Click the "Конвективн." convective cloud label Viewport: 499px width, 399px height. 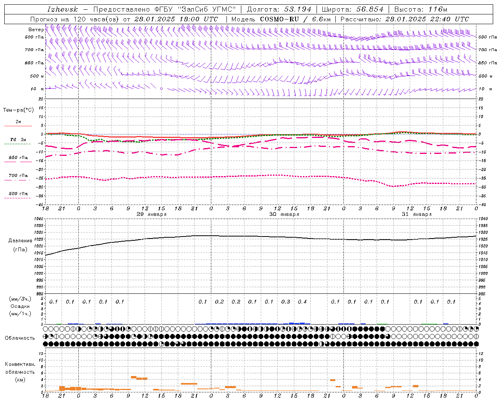(20, 364)
